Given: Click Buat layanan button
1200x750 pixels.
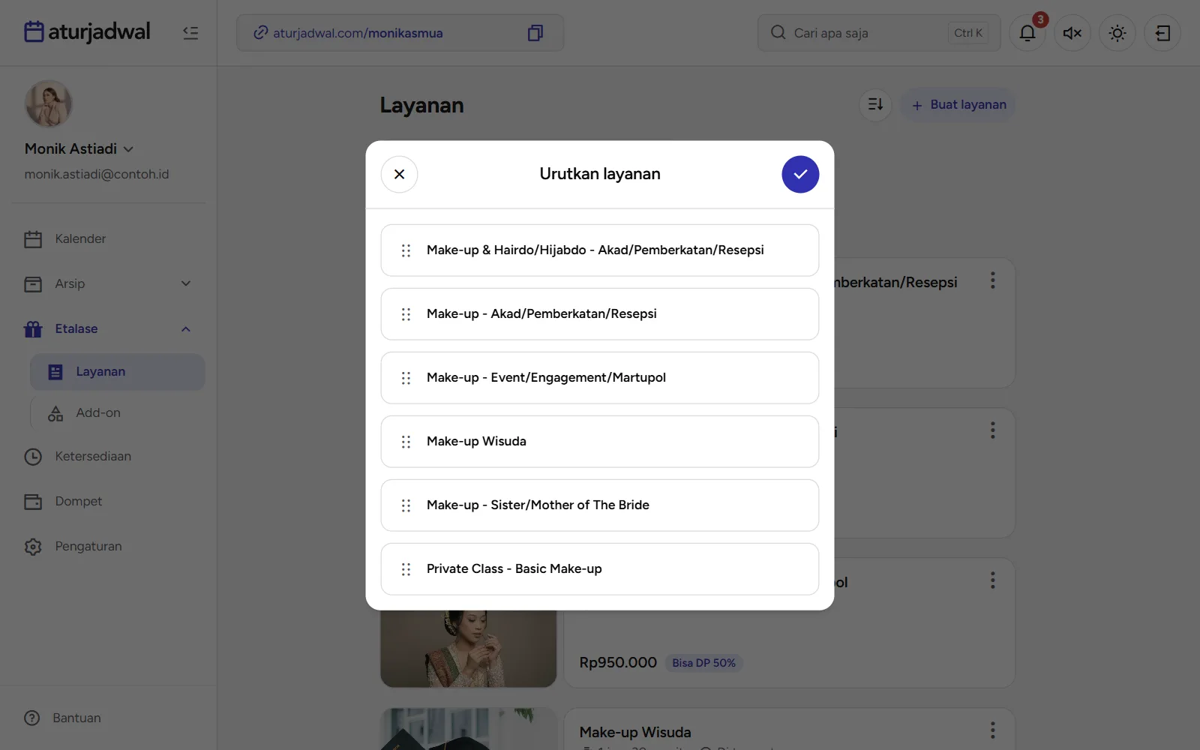Looking at the screenshot, I should pyautogui.click(x=958, y=105).
